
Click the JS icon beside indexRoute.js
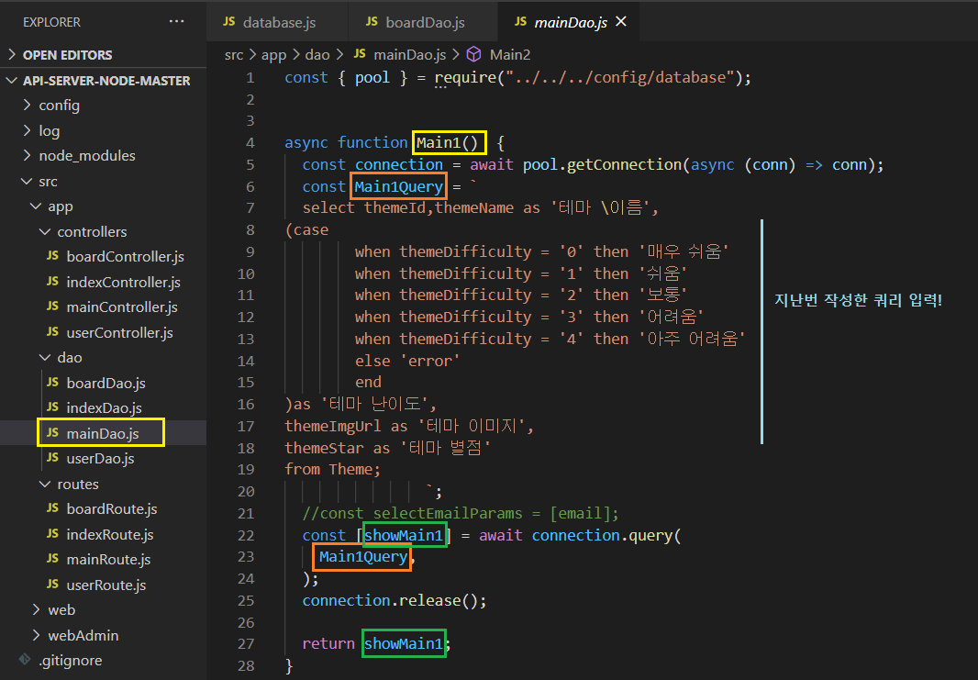pos(52,534)
